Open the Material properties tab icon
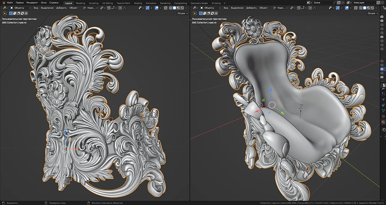Screen dimensions: 386x205 (x=383, y=122)
